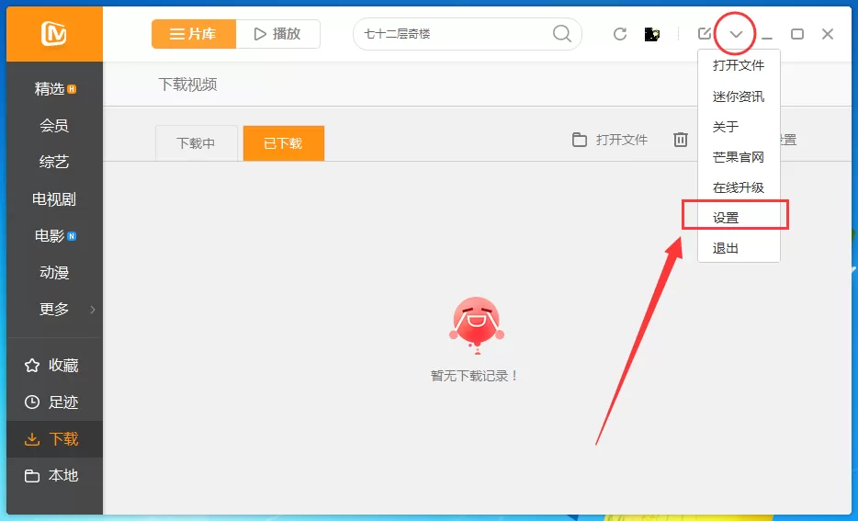Open 芒果官网 from the dropdown menu

tap(739, 158)
